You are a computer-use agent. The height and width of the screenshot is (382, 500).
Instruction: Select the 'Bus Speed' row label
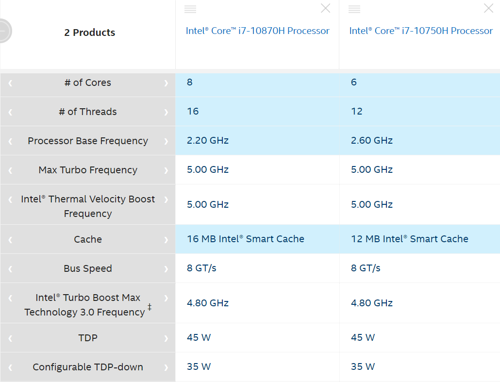click(88, 268)
